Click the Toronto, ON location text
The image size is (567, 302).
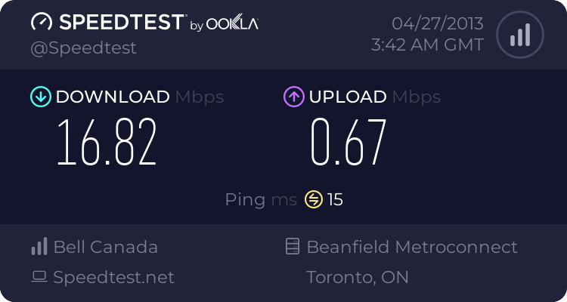[358, 277]
